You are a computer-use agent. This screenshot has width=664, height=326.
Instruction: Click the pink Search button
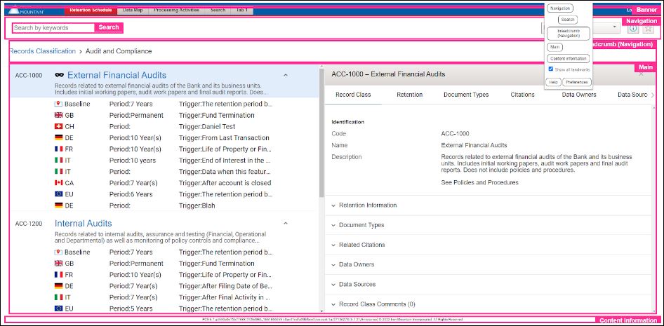point(109,27)
